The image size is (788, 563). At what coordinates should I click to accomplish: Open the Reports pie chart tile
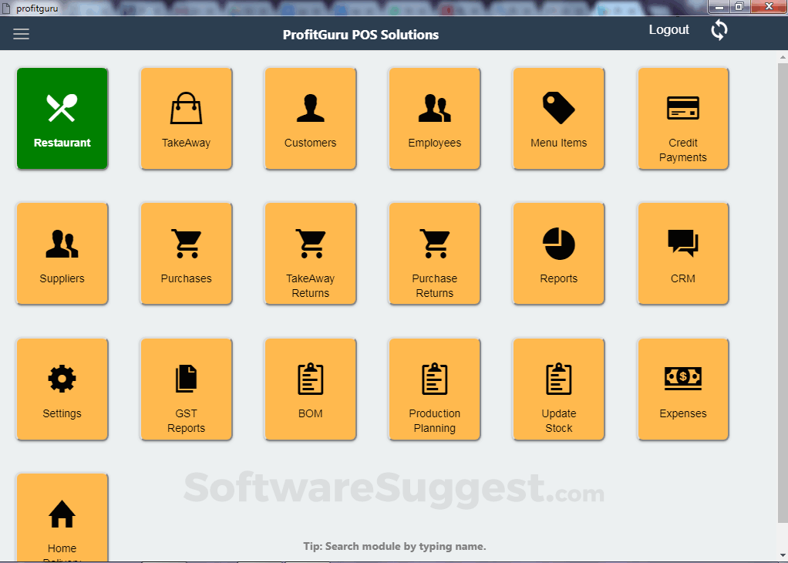tap(559, 254)
